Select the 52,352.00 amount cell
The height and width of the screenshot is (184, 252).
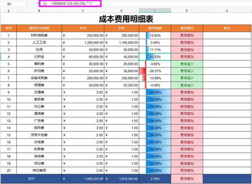tap(121, 85)
